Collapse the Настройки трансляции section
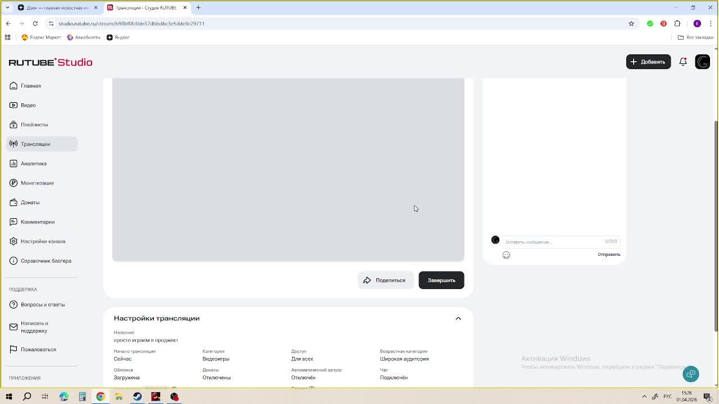 click(458, 319)
